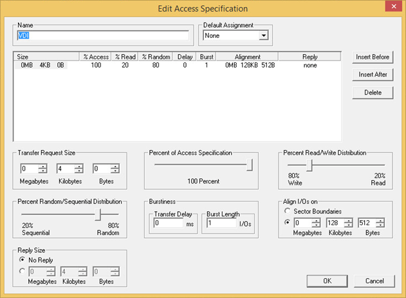Screen dimensions: 406x298
Task: Increase the Align I/Os Megabytes spinner
Action: coord(315,221)
